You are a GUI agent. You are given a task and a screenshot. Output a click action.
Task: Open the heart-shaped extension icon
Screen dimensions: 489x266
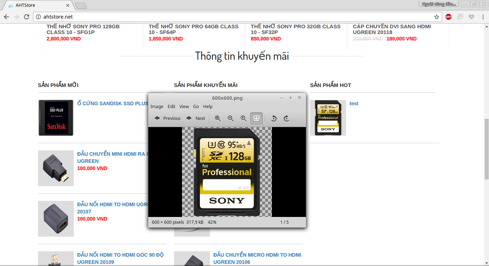(471, 17)
